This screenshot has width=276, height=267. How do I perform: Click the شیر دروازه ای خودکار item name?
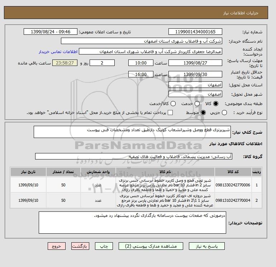tap(165, 200)
